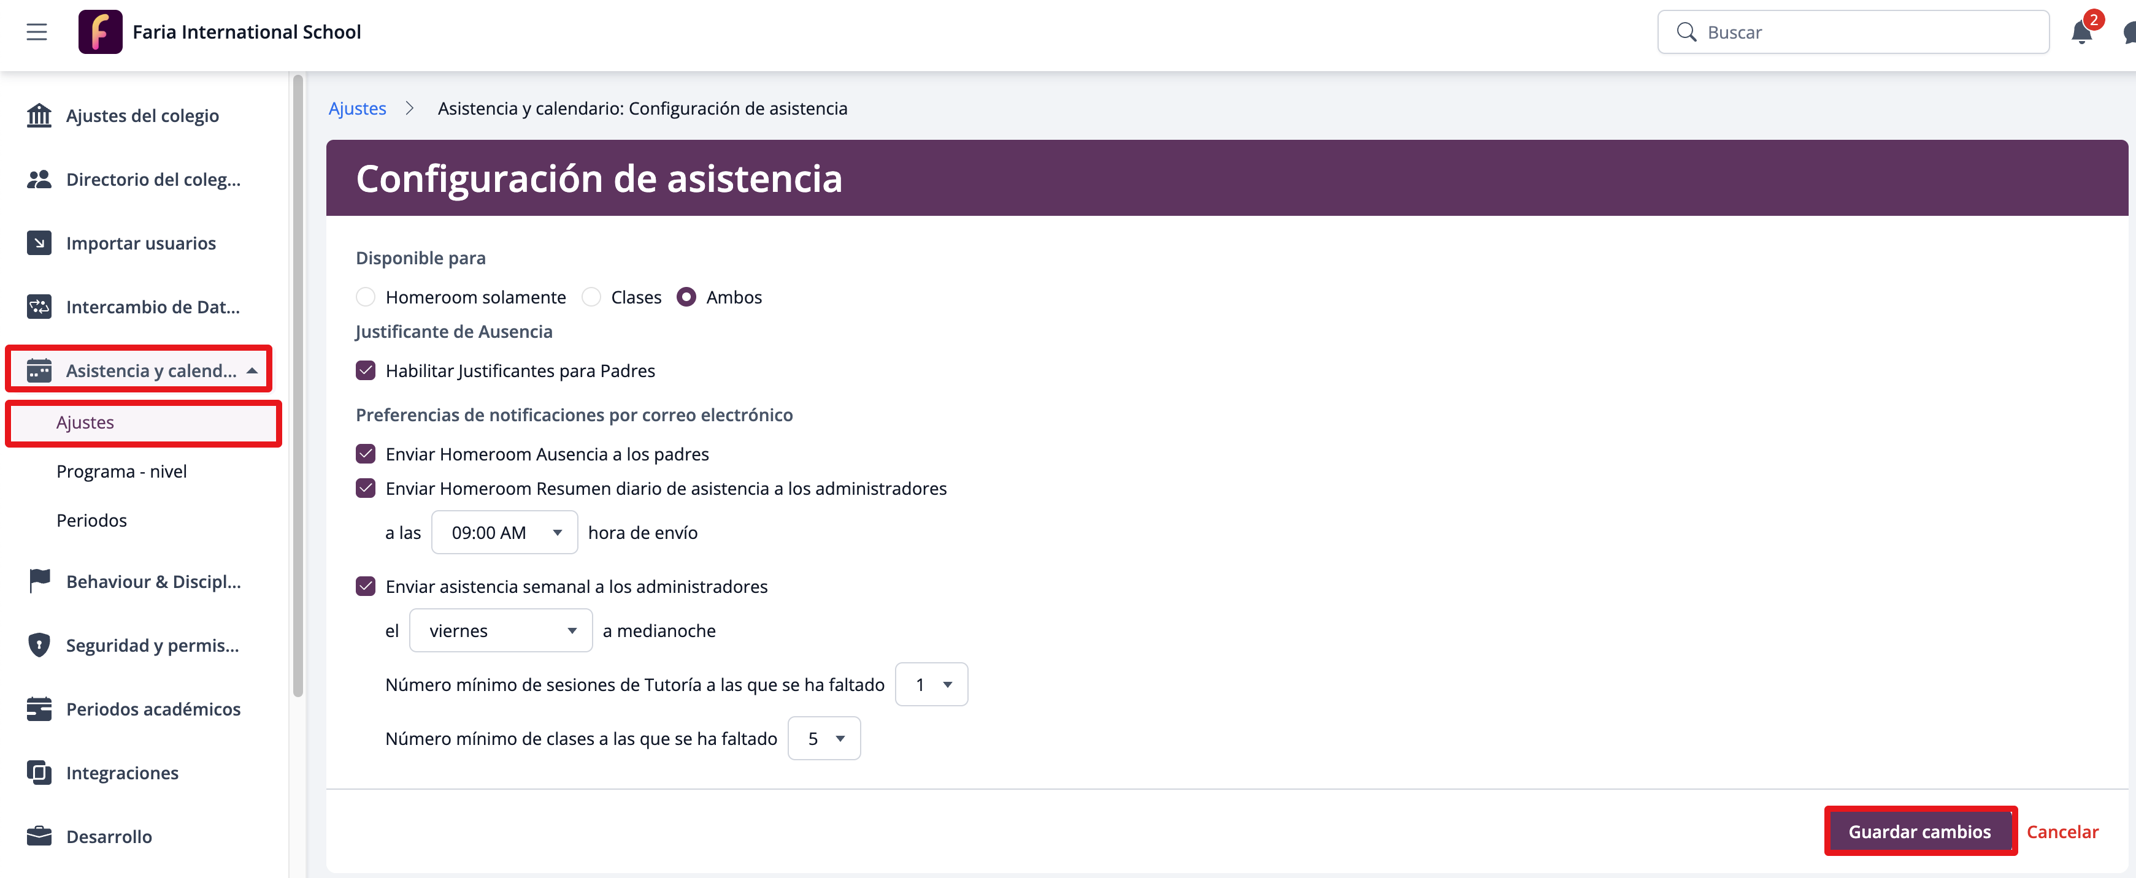This screenshot has height=878, width=2136.
Task: Select the Homeroom solamente radio option
Action: [366, 297]
